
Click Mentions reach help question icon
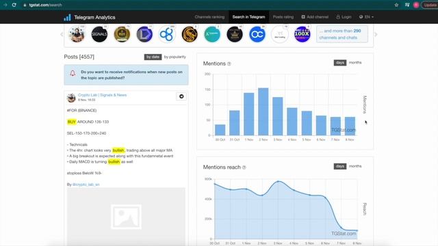244,167
